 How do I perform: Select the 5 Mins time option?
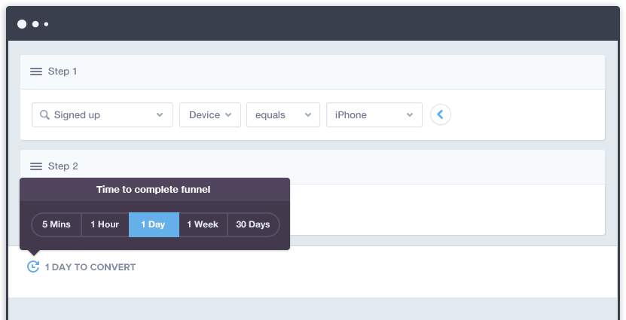point(56,224)
